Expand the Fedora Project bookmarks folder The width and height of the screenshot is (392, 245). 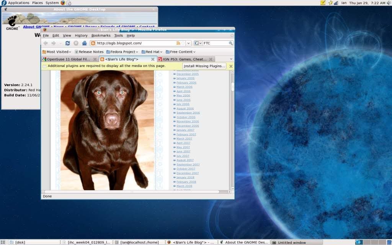122,52
